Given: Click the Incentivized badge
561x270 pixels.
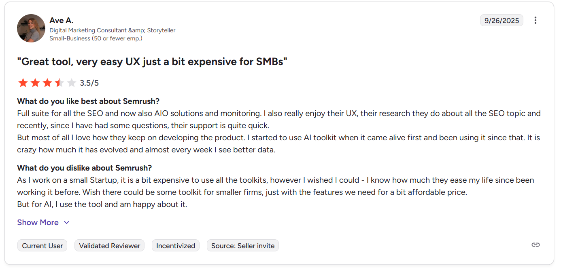Looking at the screenshot, I should [175, 245].
